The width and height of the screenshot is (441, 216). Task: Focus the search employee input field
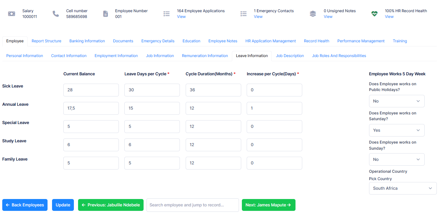pos(193,205)
